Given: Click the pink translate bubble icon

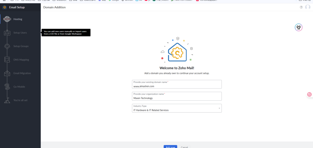Looking at the screenshot, I should click(x=310, y=94).
